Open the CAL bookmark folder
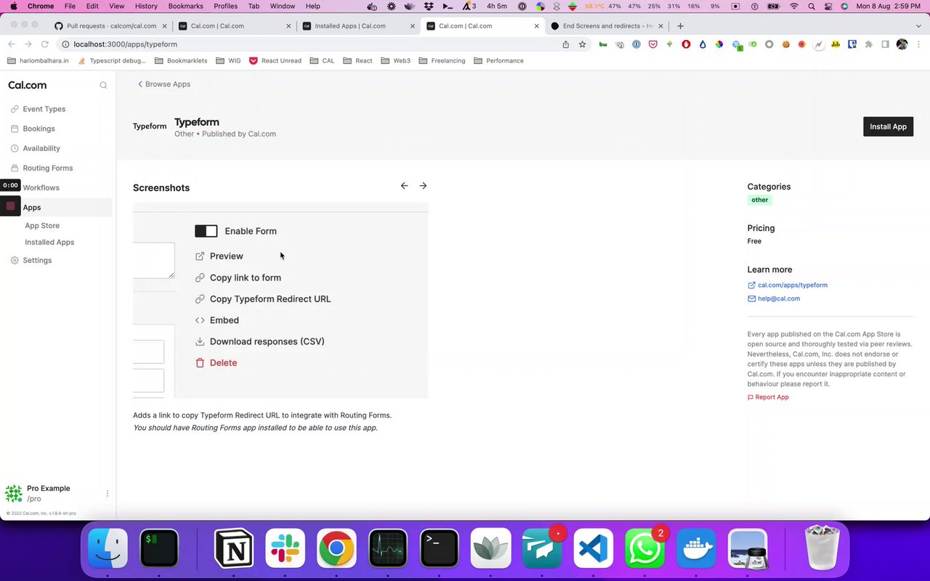Image resolution: width=930 pixels, height=581 pixels. 323,61
